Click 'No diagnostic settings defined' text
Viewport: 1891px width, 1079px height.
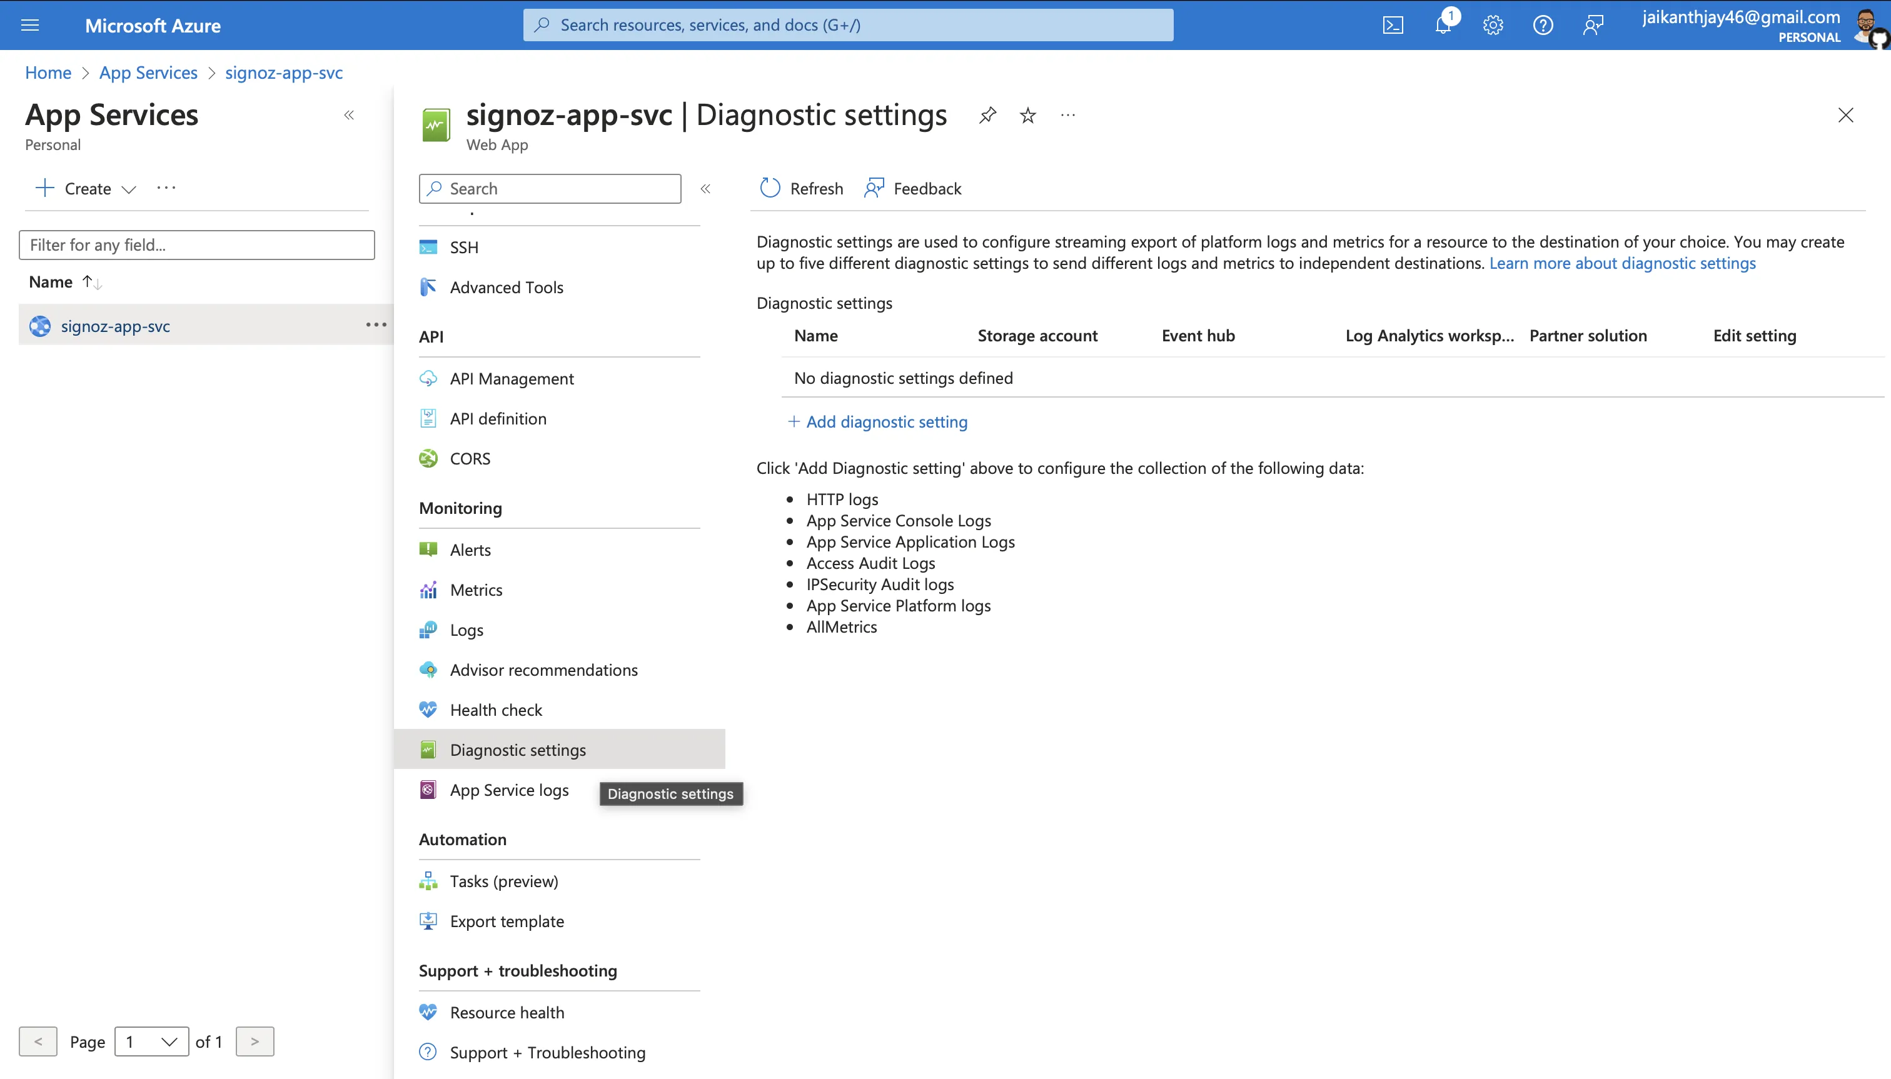pos(903,378)
